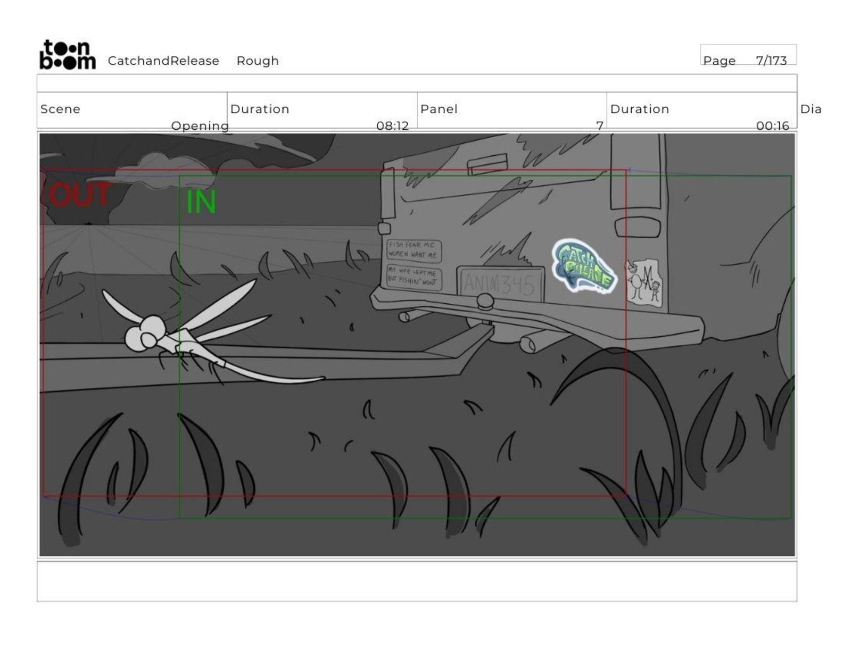This screenshot has height=651, width=843.
Task: Click the partially visible 'Dia' column header
Action: pyautogui.click(x=811, y=109)
